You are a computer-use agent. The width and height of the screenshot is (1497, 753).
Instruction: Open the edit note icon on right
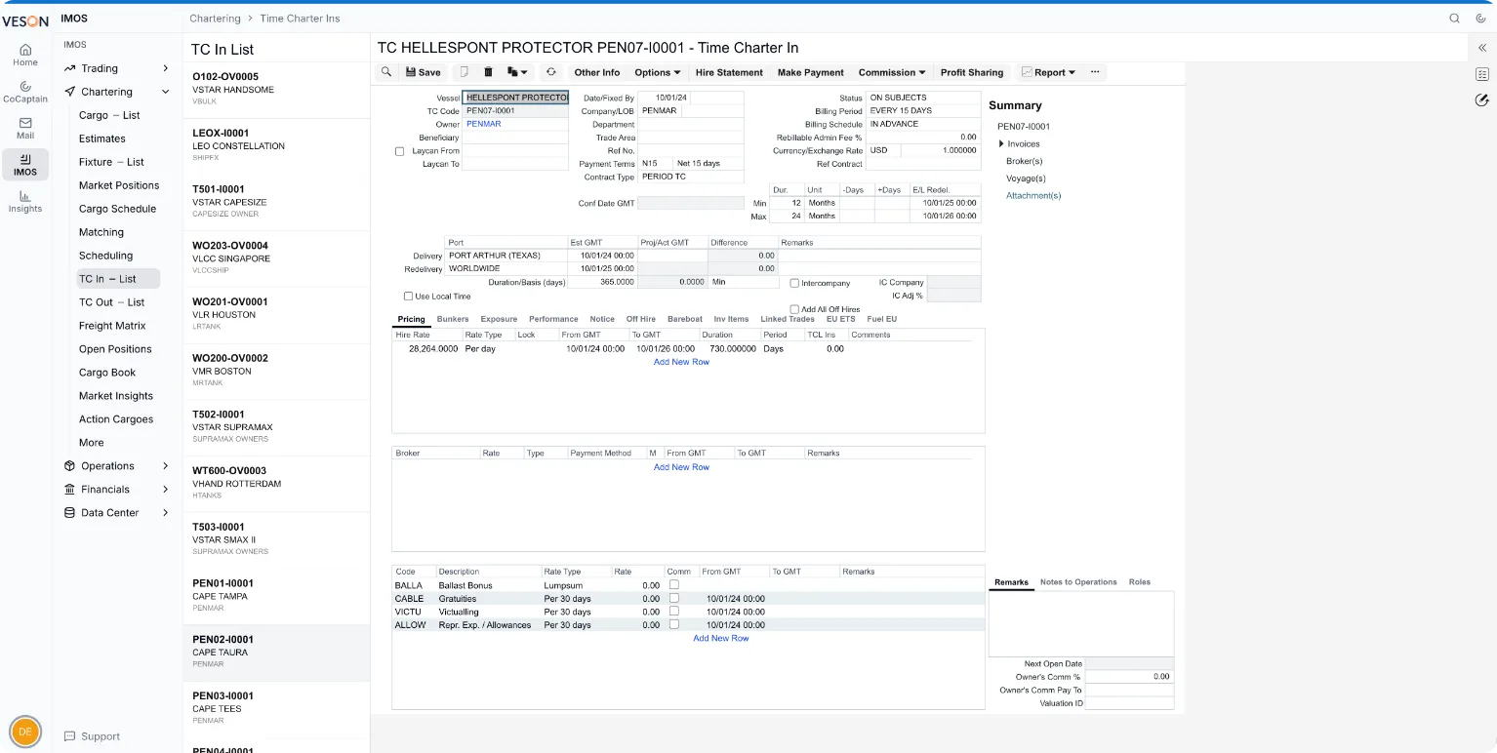click(1481, 99)
